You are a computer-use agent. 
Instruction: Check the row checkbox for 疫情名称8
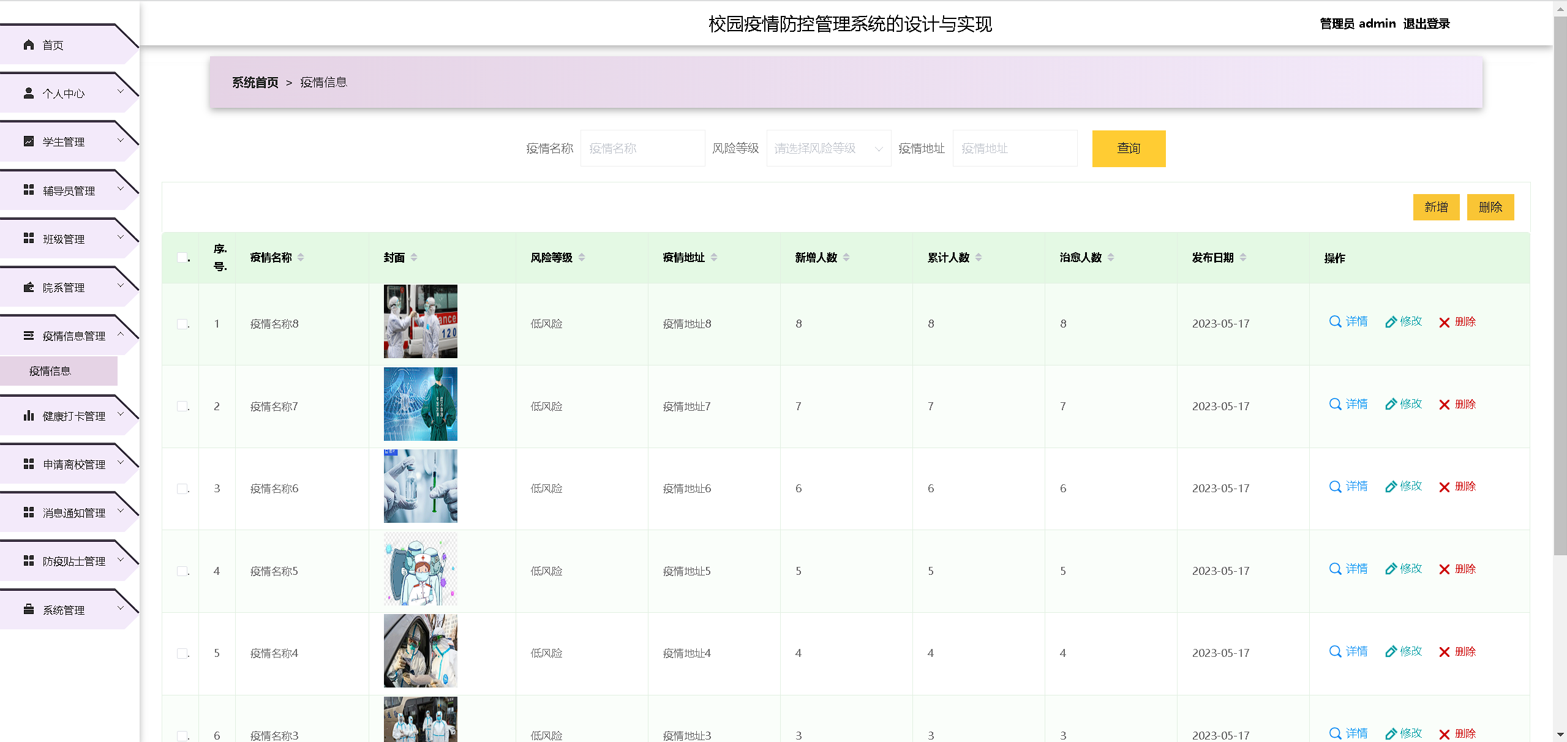coord(182,324)
